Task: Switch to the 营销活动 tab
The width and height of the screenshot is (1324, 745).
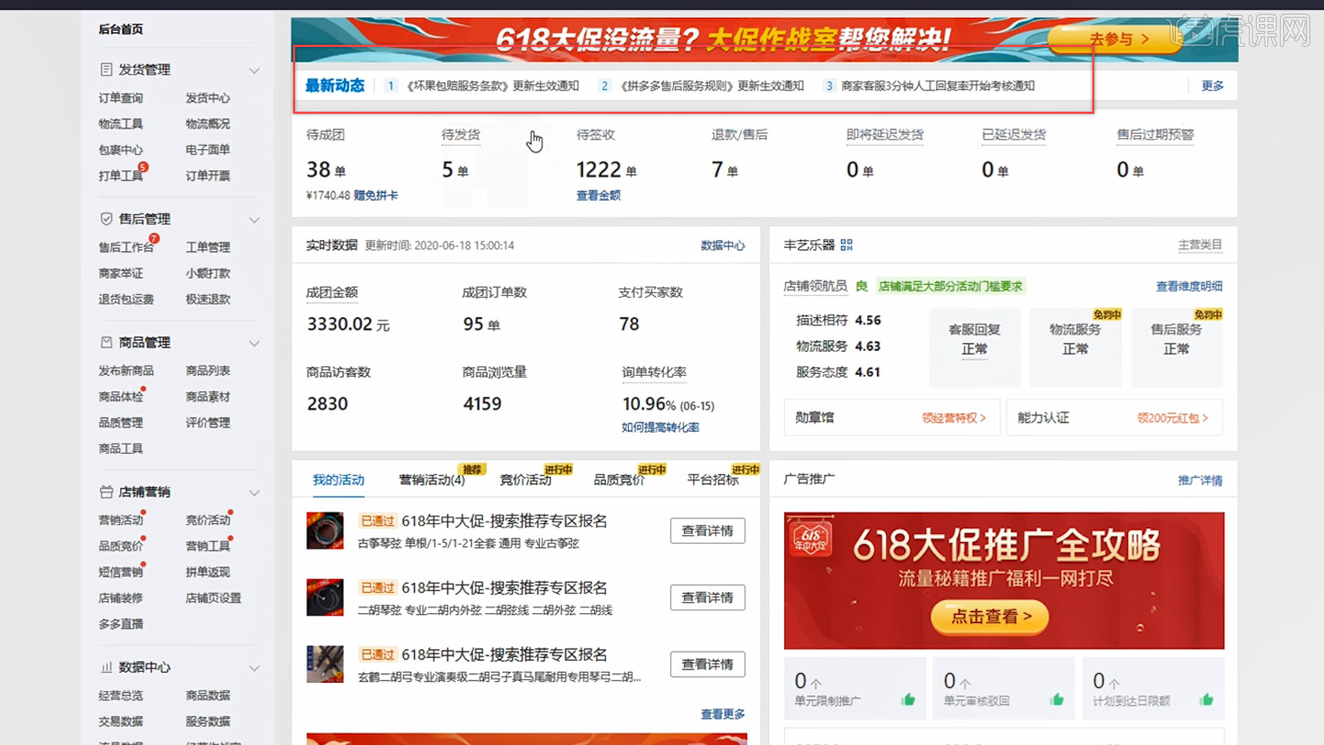Action: pyautogui.click(x=431, y=479)
